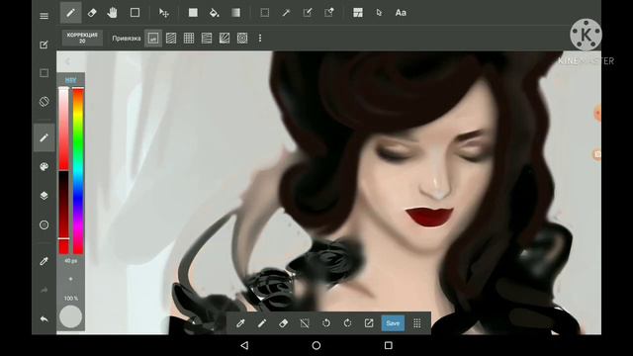Click export icon in bottom bar
The image size is (633, 356).
tap(369, 323)
